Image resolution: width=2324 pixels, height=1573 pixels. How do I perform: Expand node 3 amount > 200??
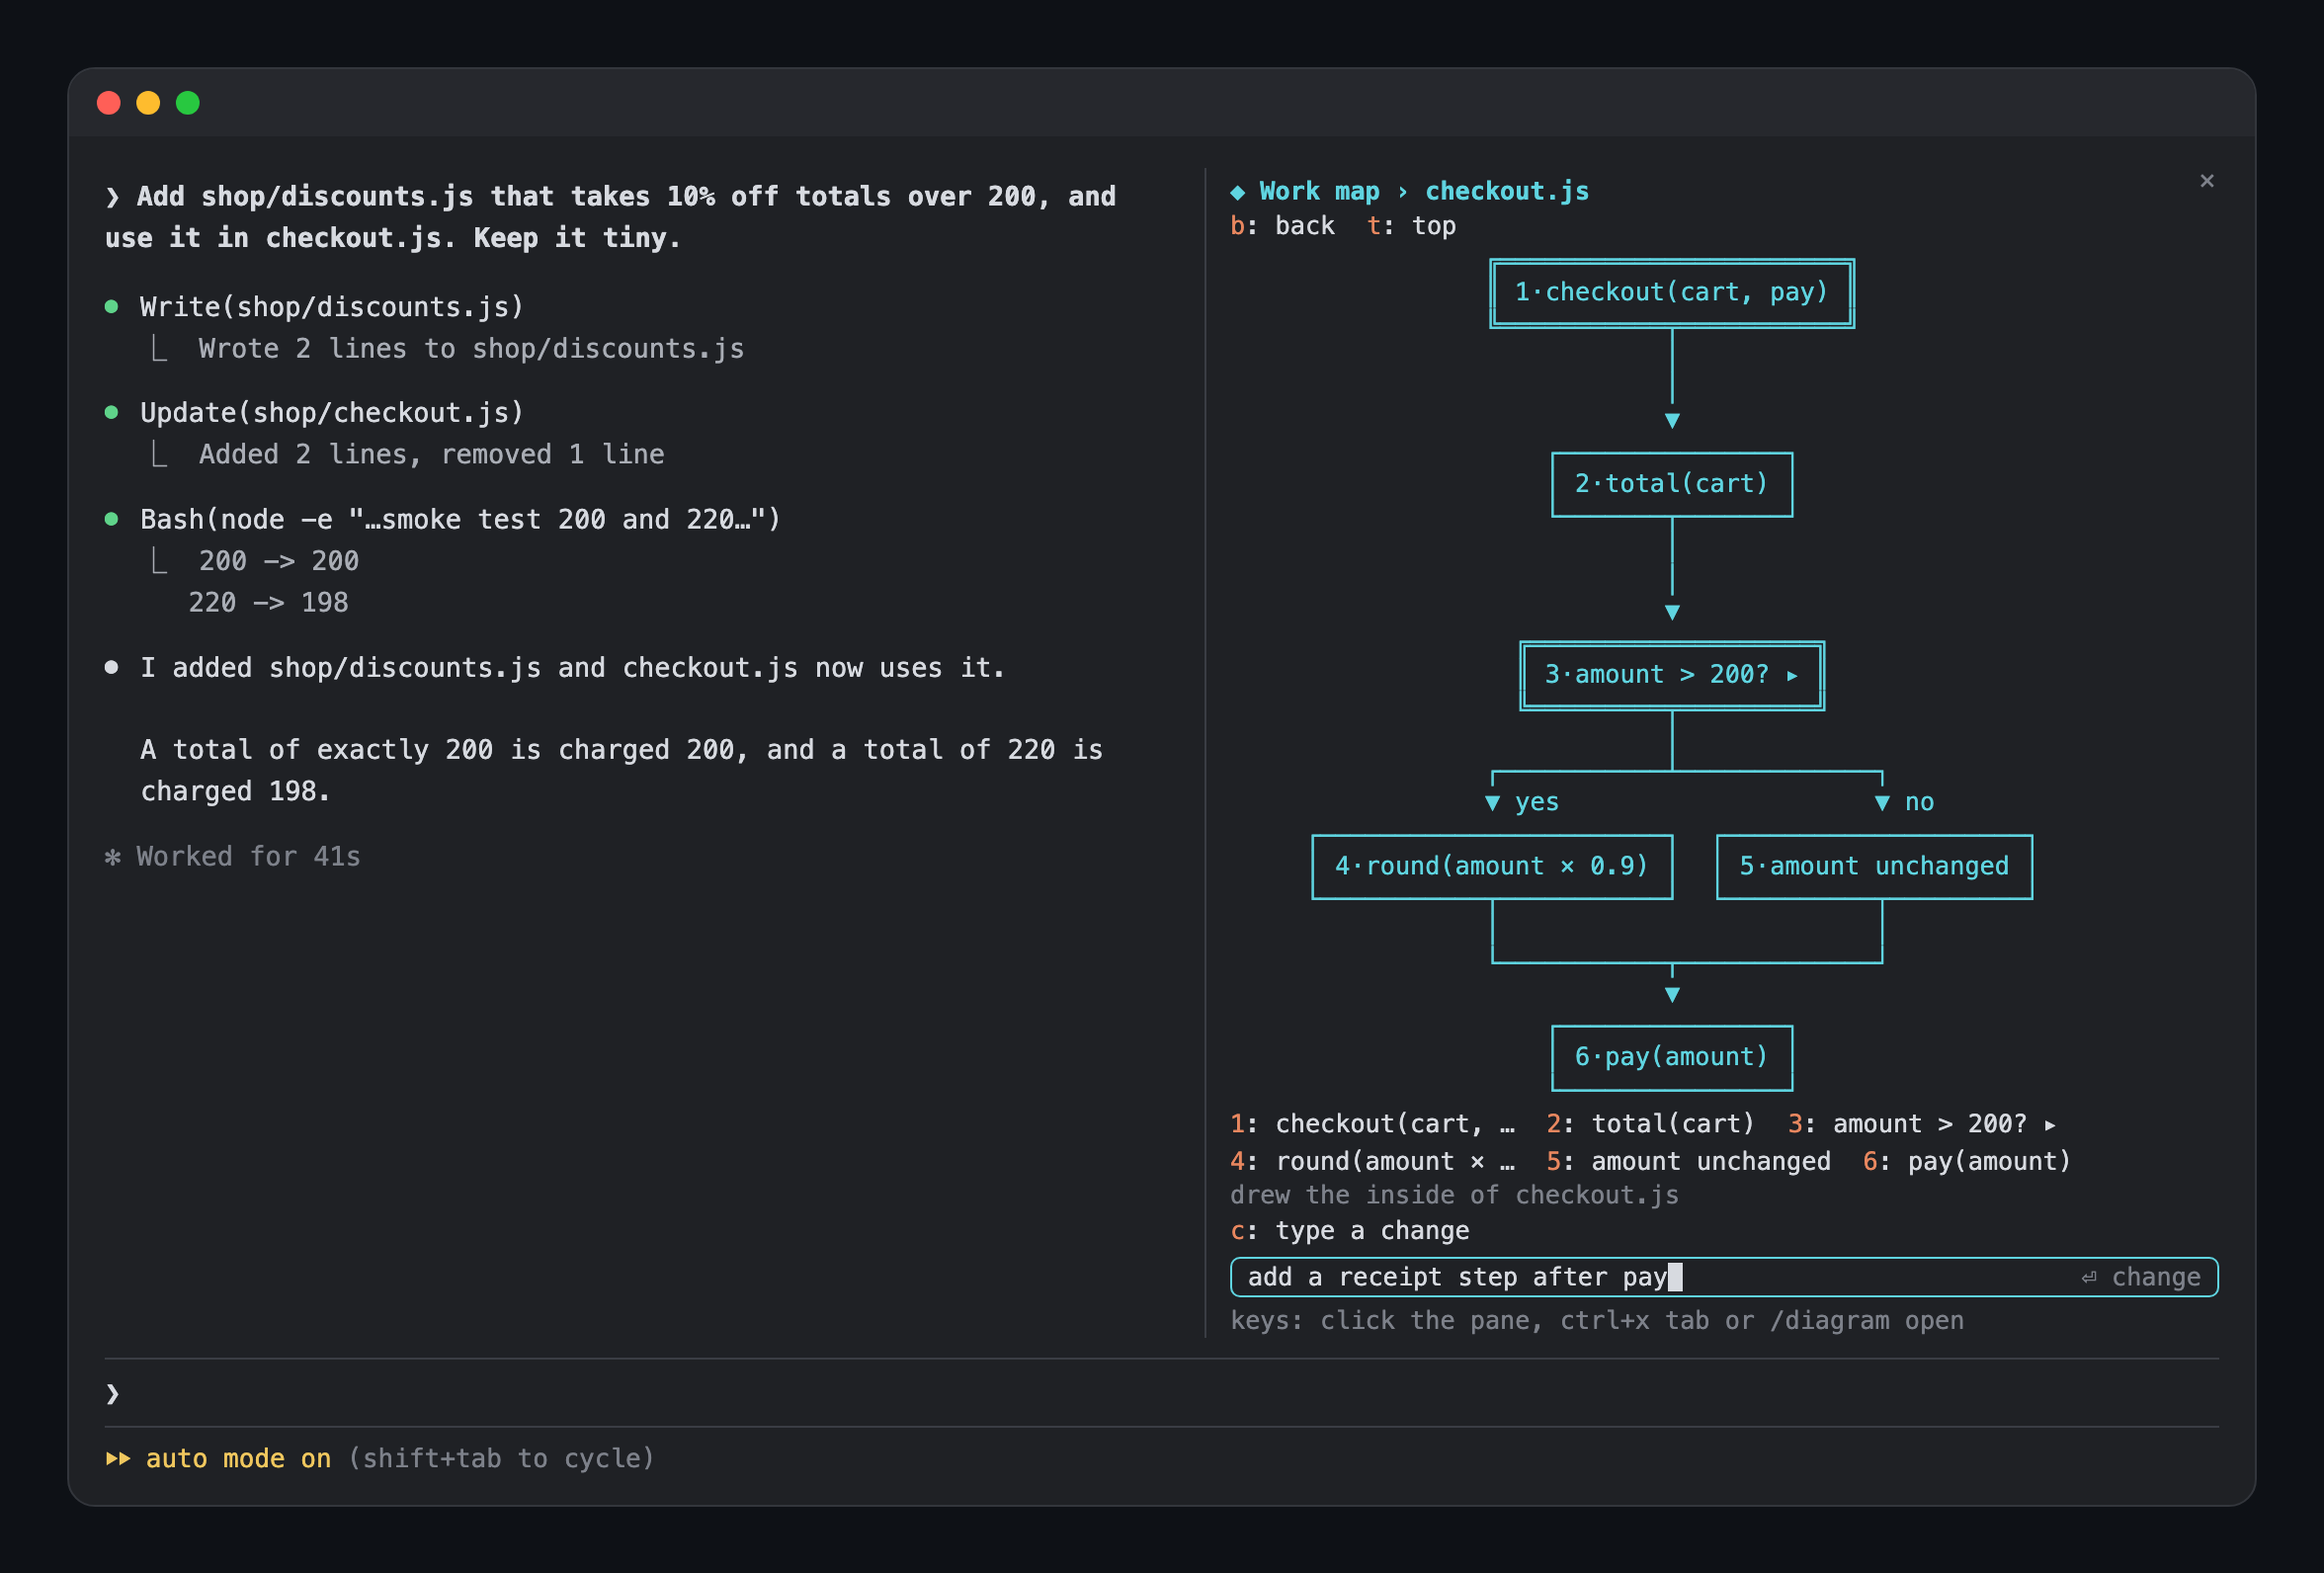pos(1671,676)
